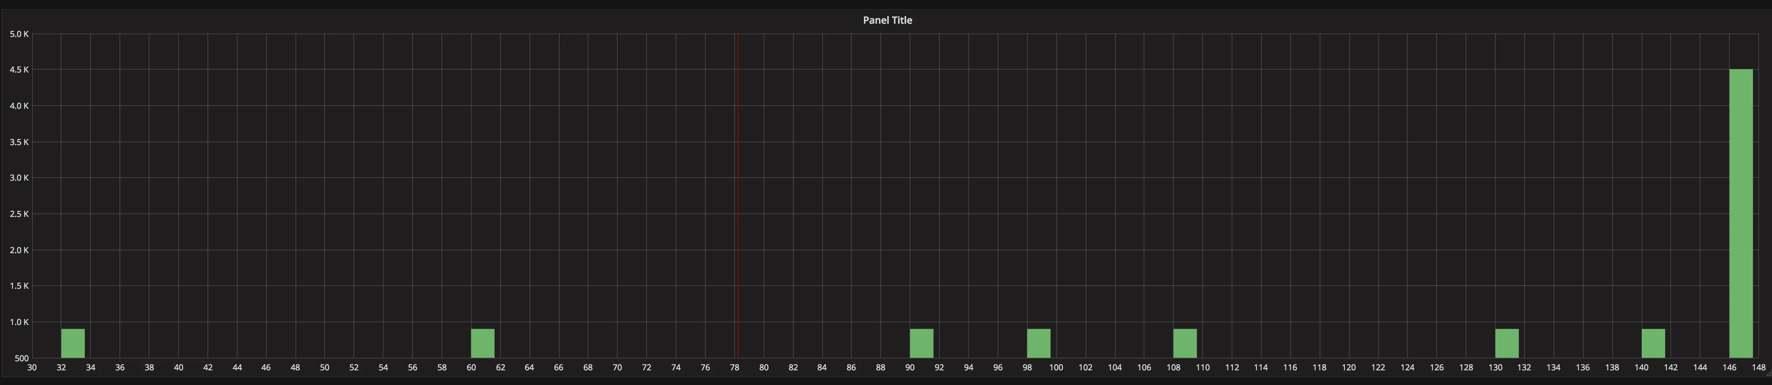Click the green bar at bucket 108
Screen dimensions: 1772x385
coord(1185,343)
